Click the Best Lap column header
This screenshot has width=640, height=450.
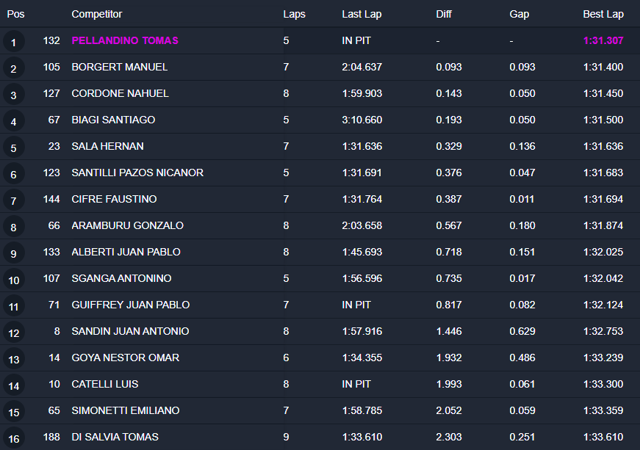(x=603, y=14)
